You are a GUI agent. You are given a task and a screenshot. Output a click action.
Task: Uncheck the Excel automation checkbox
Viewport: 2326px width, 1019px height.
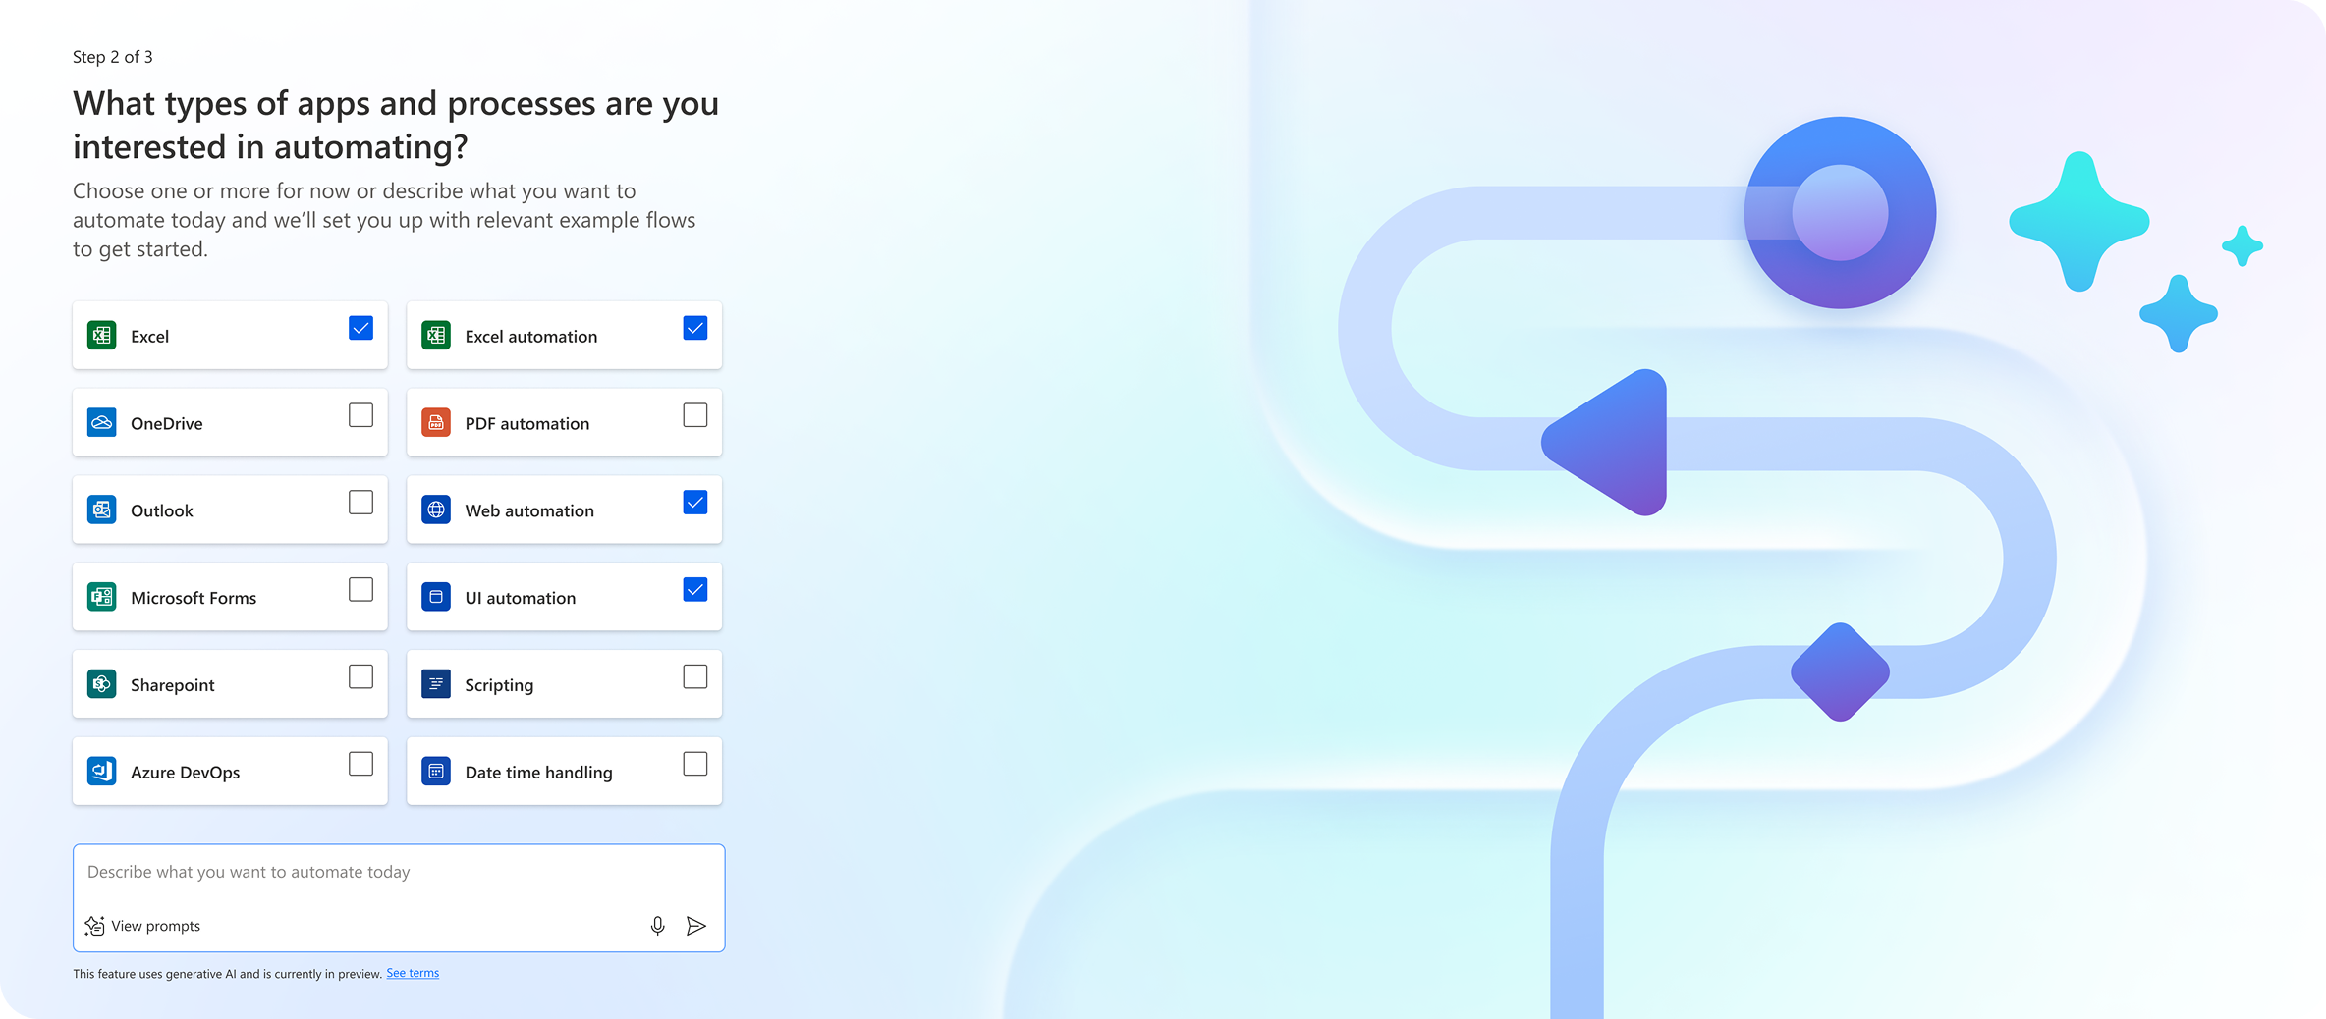695,328
